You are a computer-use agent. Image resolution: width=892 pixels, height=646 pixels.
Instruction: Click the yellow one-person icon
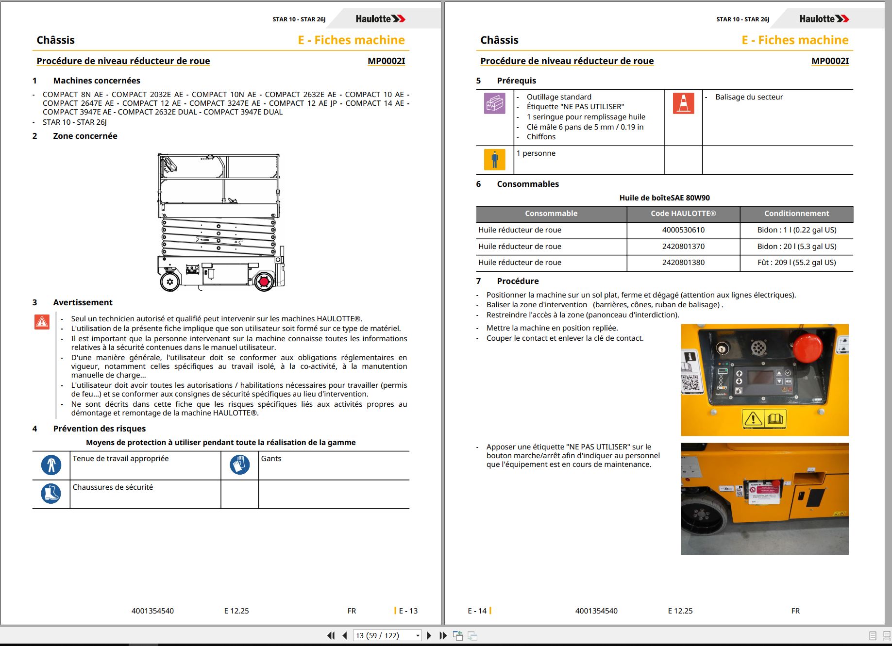pos(495,160)
